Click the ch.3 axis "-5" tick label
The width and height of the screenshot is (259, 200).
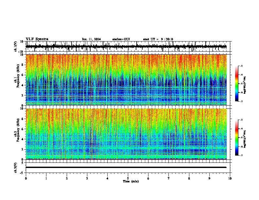(22, 173)
